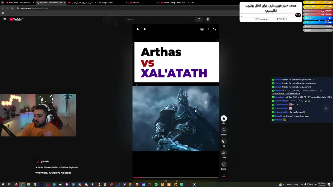Launch Firefox from the taskbar
Viewport: 333px width, 187px height.
pyautogui.click(x=16, y=184)
